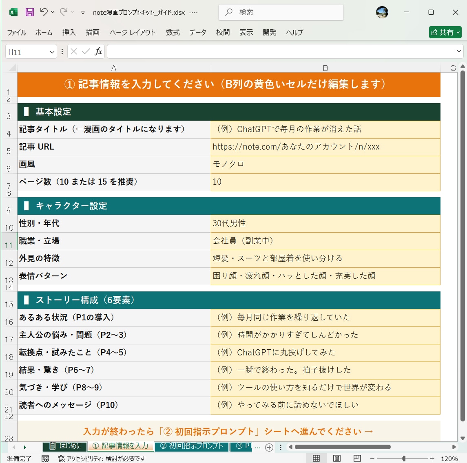Select the 短髪・スーツ appearance cell
This screenshot has width=467, height=463.
[325, 258]
